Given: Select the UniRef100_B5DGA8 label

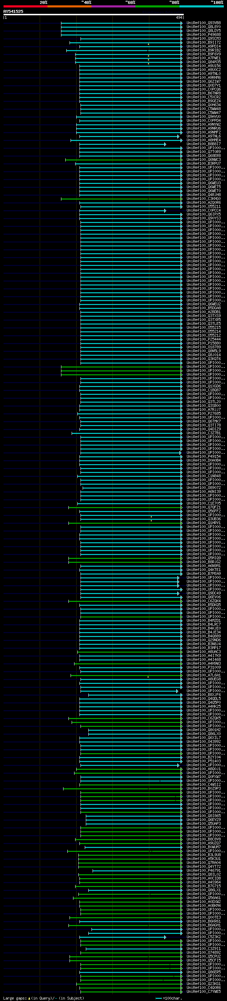Looking at the screenshot, I should pyautogui.click(x=204, y=308).
